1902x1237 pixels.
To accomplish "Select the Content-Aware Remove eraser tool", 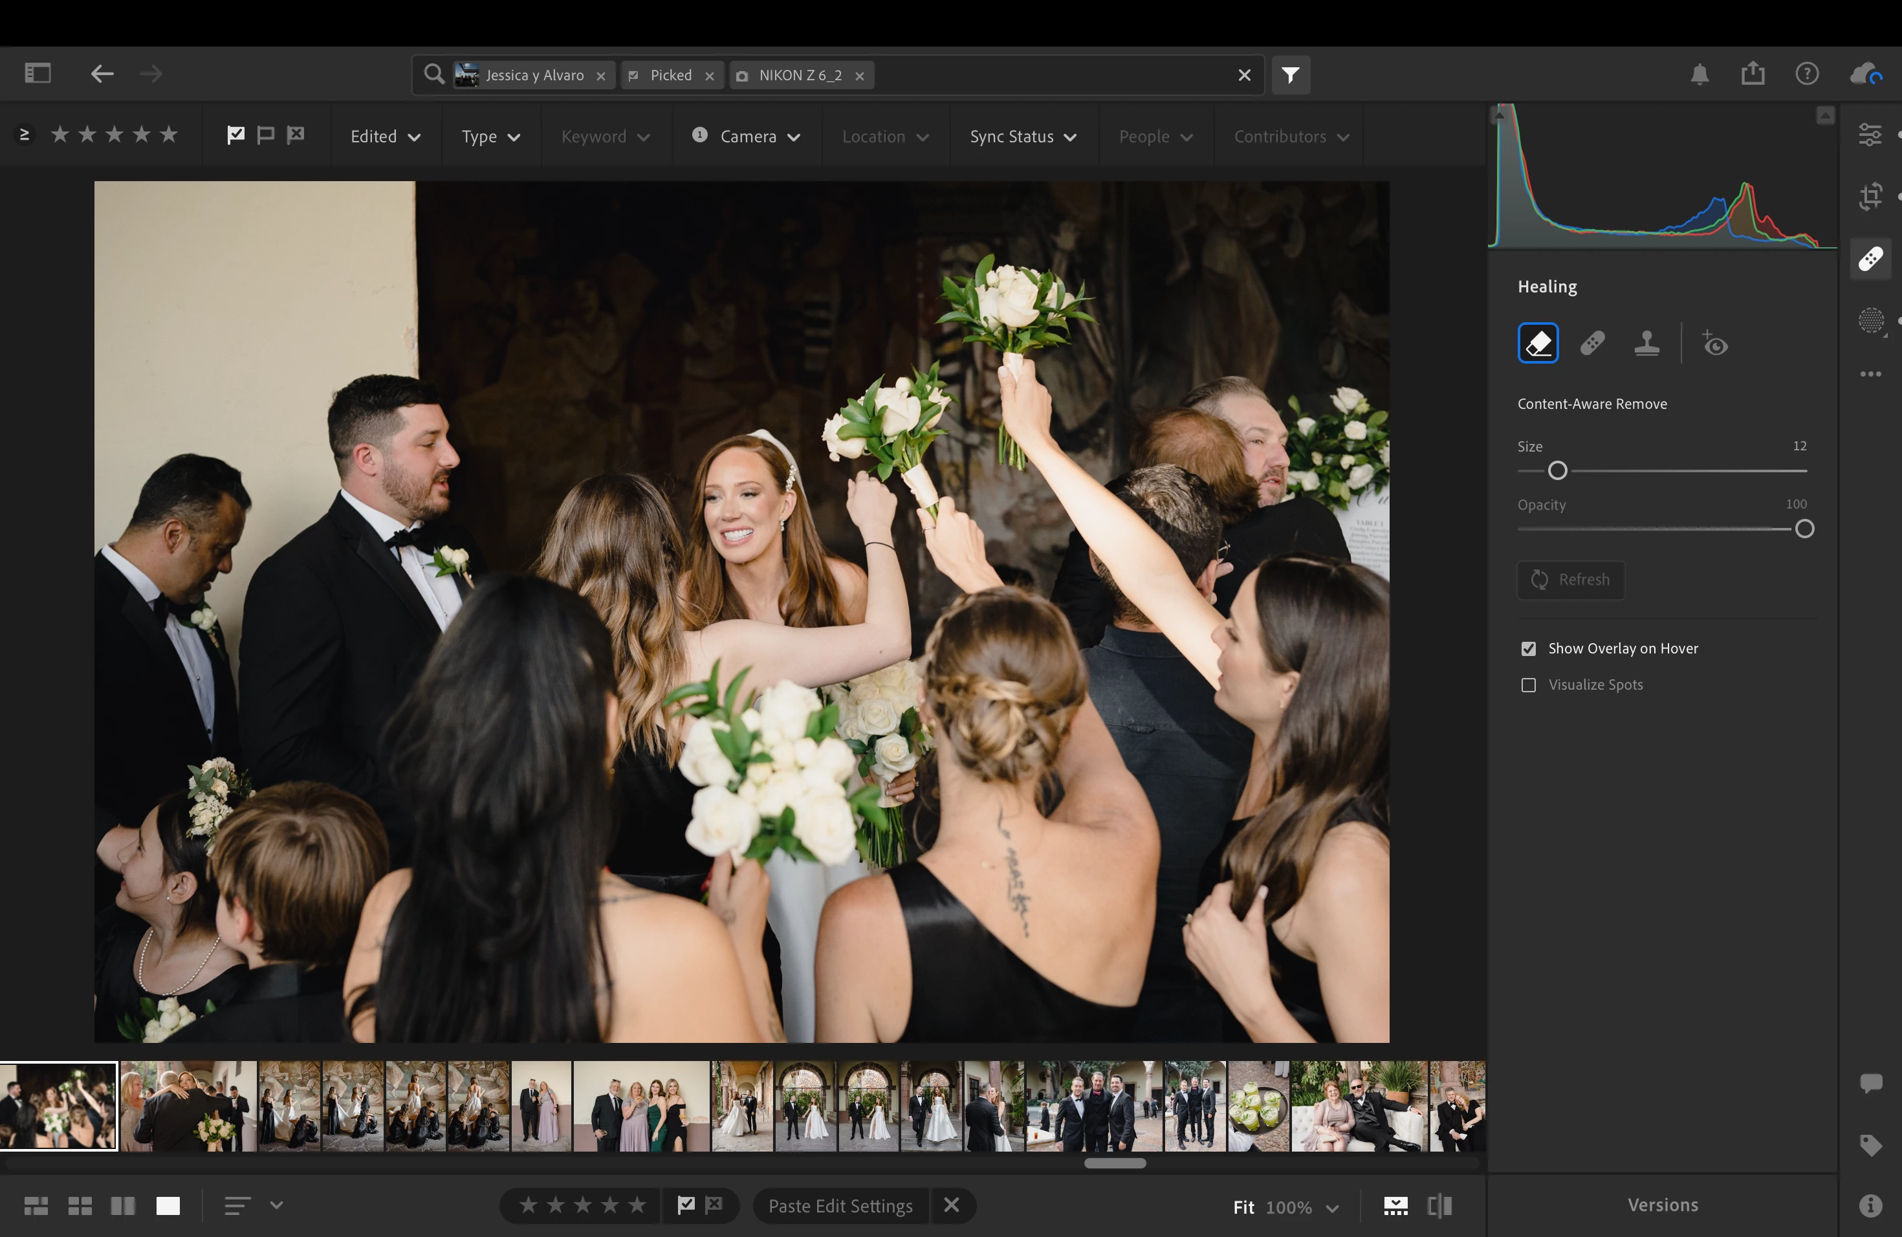I will (x=1538, y=344).
